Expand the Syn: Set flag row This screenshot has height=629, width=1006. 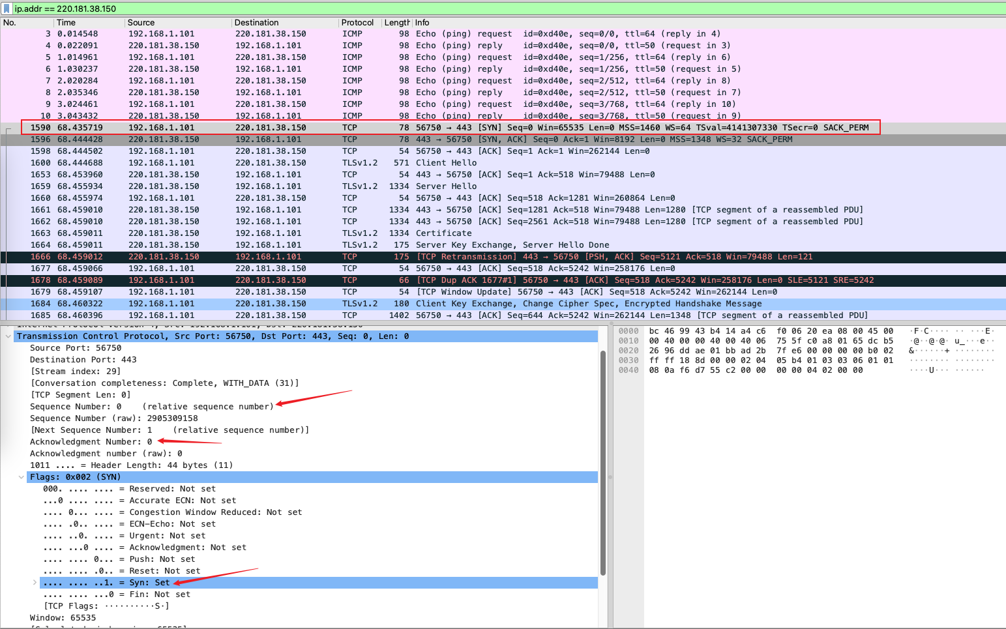pyautogui.click(x=35, y=583)
